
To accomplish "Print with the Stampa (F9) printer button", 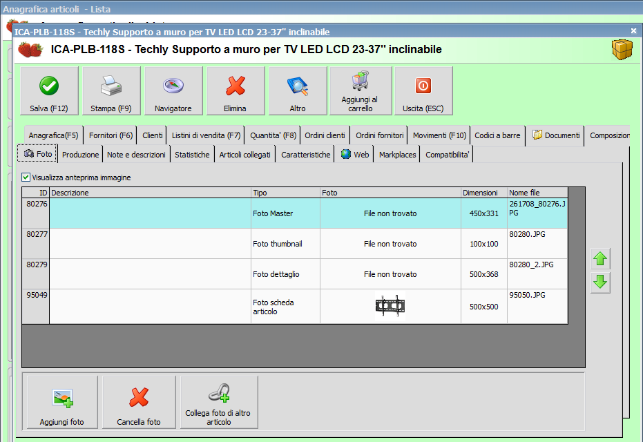I will (x=111, y=90).
